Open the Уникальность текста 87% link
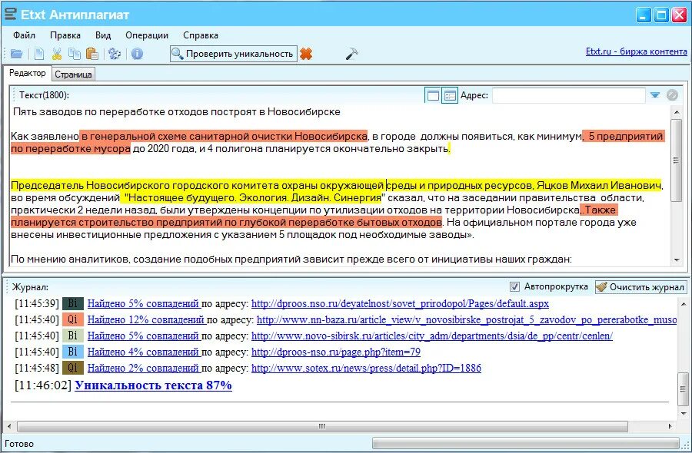This screenshot has width=692, height=453. point(154,385)
